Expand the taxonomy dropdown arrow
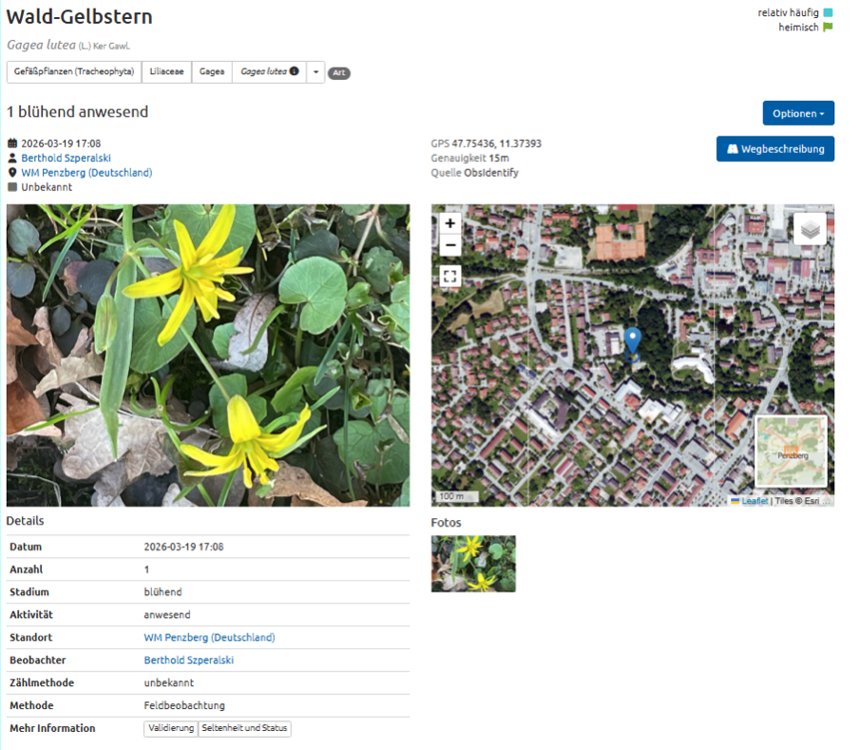860x750 pixels. [315, 72]
